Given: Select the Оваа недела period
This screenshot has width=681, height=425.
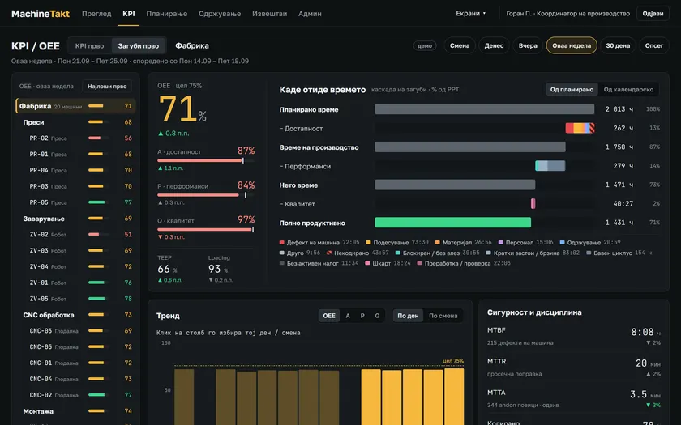Looking at the screenshot, I should pyautogui.click(x=572, y=45).
